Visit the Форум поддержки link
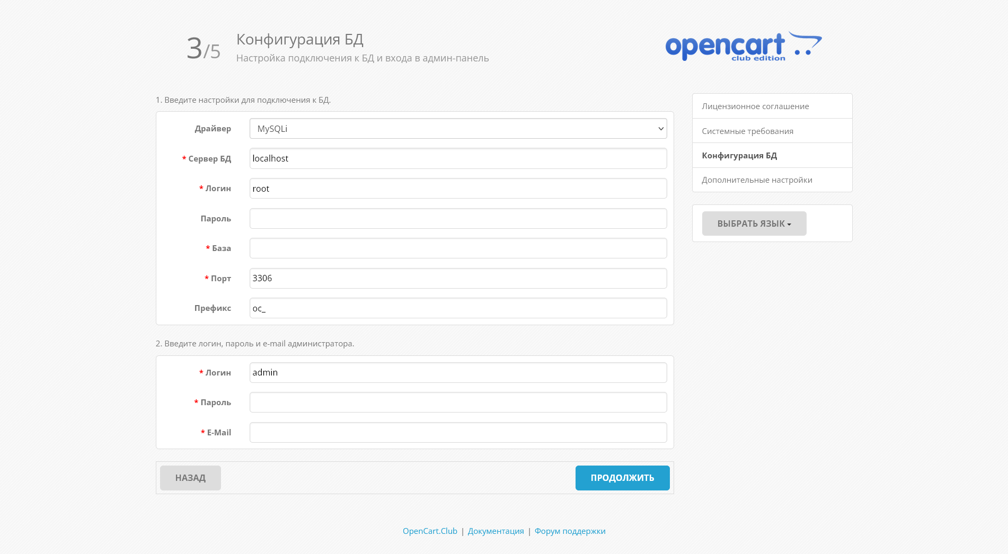Image resolution: width=1008 pixels, height=554 pixels. tap(570, 531)
